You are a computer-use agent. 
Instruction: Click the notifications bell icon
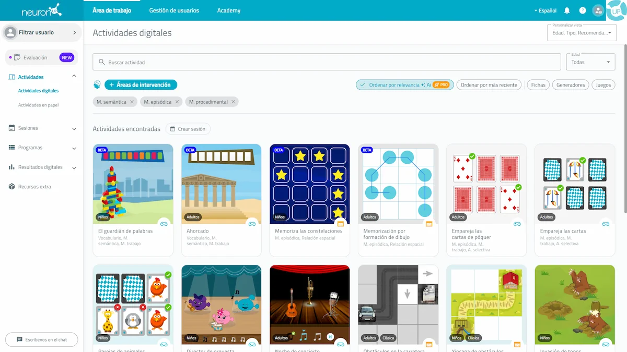567,10
